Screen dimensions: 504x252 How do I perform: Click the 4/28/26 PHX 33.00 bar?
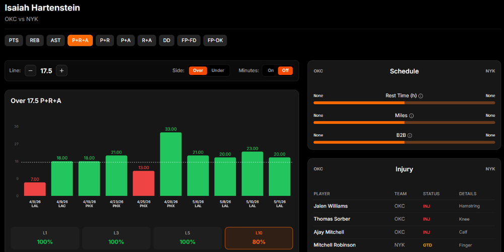point(171,164)
